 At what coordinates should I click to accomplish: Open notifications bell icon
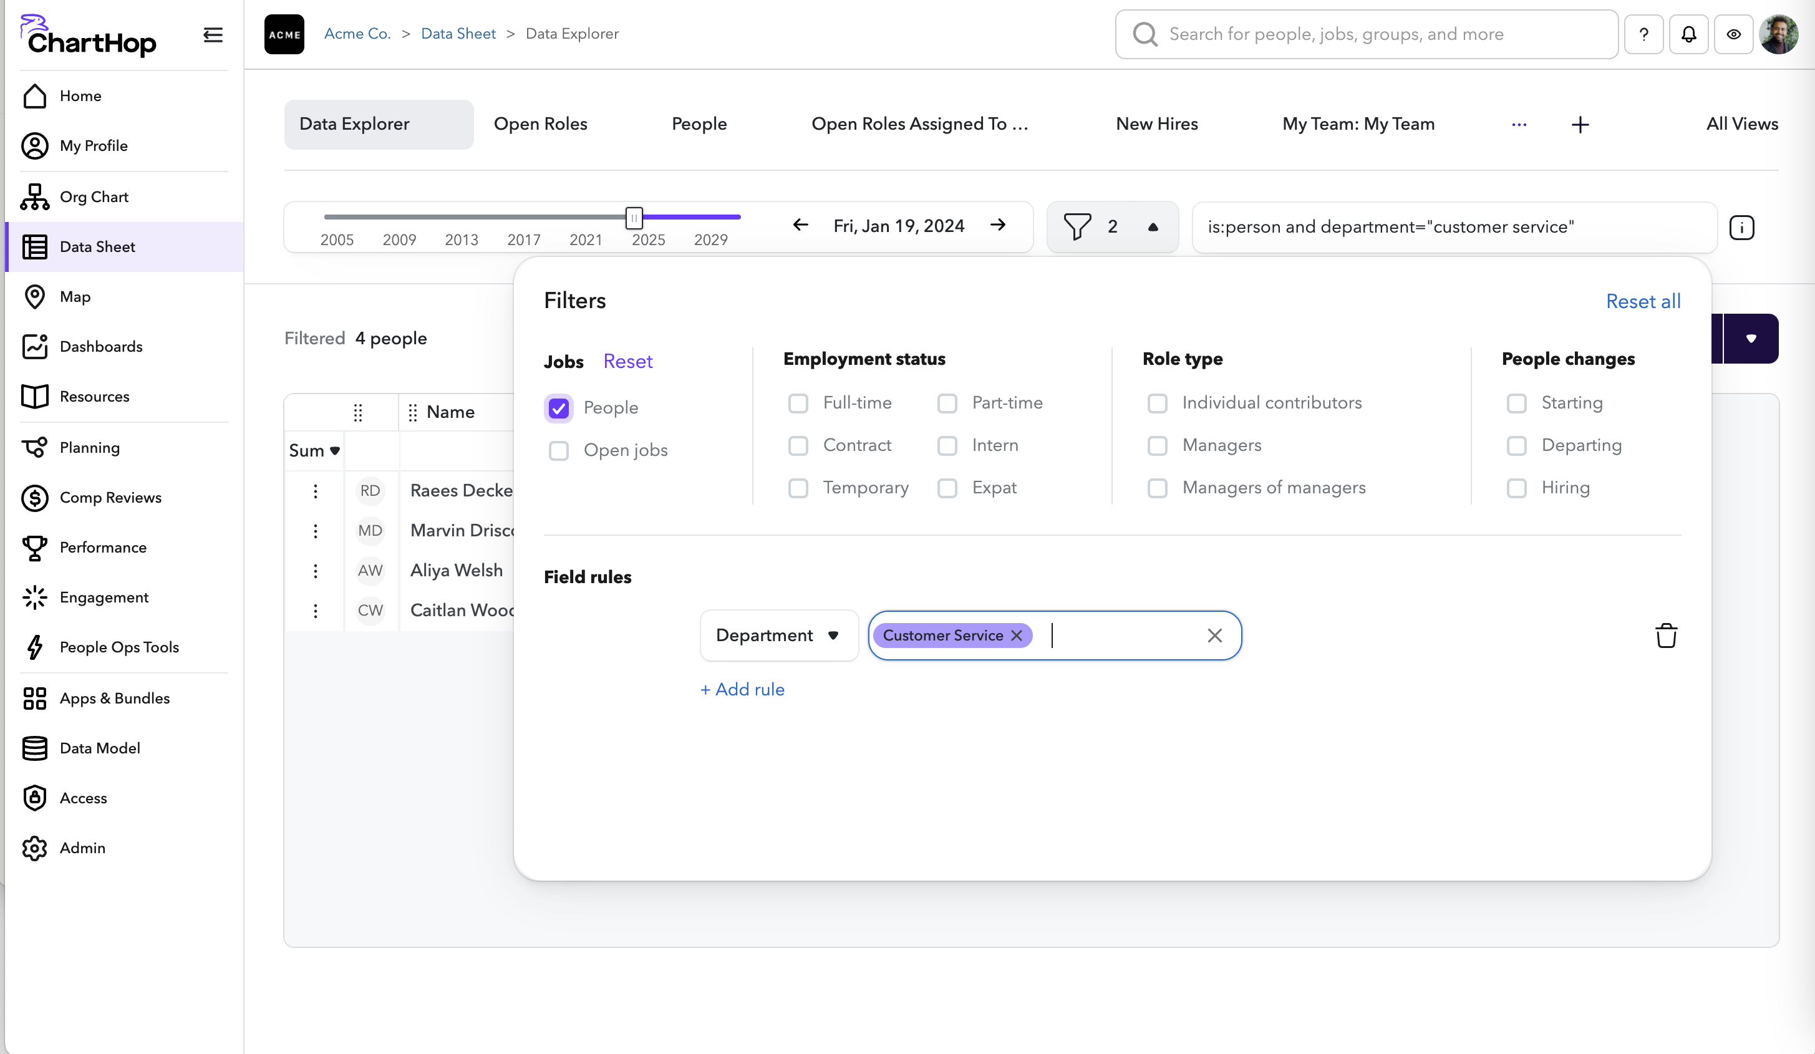tap(1688, 34)
